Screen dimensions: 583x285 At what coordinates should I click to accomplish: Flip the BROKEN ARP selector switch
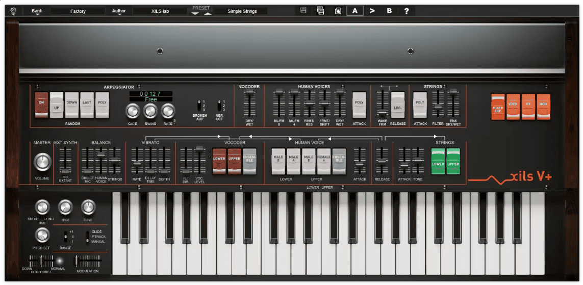pyautogui.click(x=199, y=106)
